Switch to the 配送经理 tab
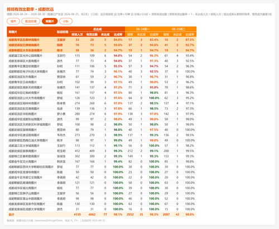This screenshot has height=229, width=279. click(31, 21)
